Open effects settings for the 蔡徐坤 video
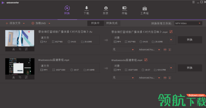The width and height of the screenshot is (206, 108). 26,49
